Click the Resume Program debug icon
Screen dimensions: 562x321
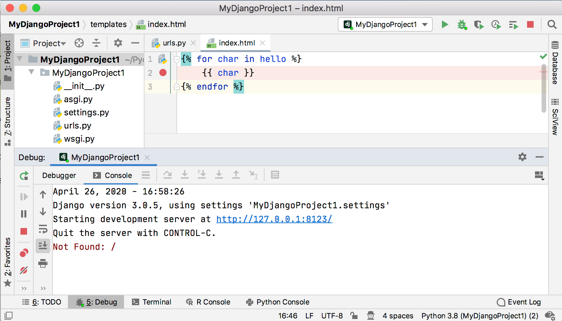click(24, 197)
